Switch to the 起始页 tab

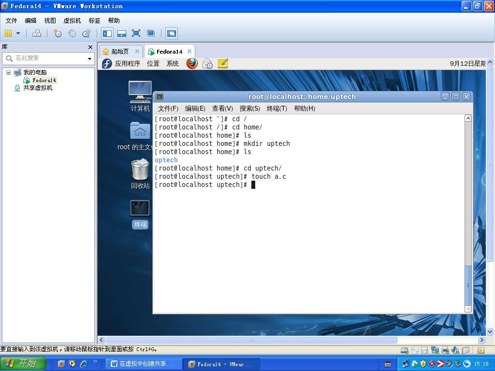pos(120,51)
